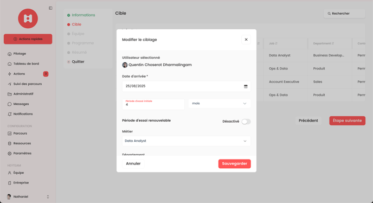The height and width of the screenshot is (203, 373).
Task: Select the Informations step
Action: point(81,15)
